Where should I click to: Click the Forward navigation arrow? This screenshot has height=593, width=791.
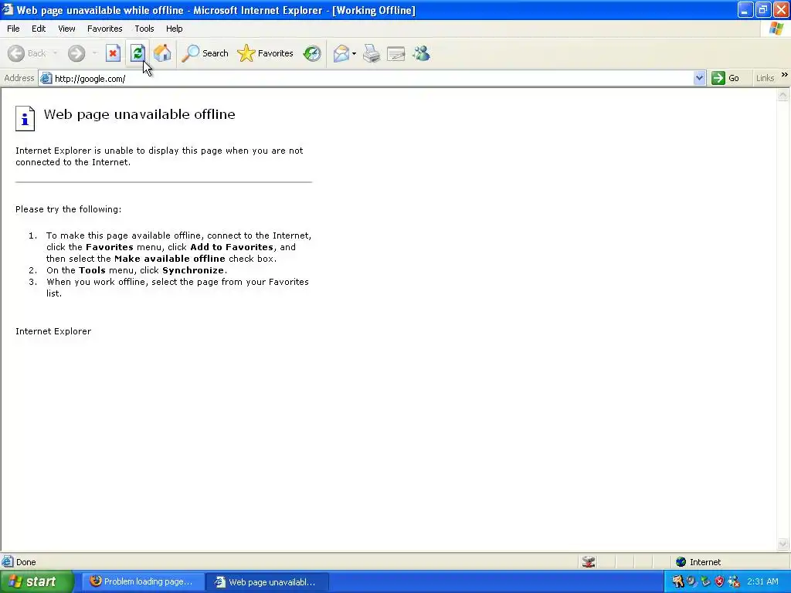point(76,53)
